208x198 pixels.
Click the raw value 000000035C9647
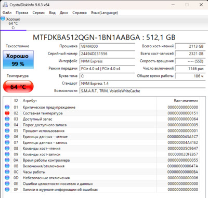183,149
